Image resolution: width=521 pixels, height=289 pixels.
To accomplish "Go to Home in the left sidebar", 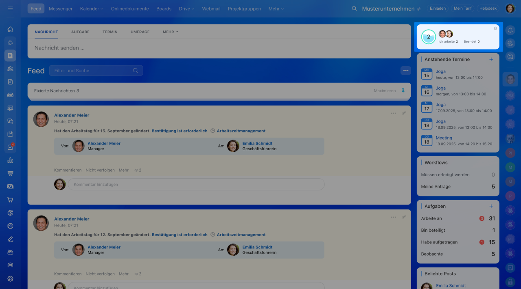I will tap(10, 29).
